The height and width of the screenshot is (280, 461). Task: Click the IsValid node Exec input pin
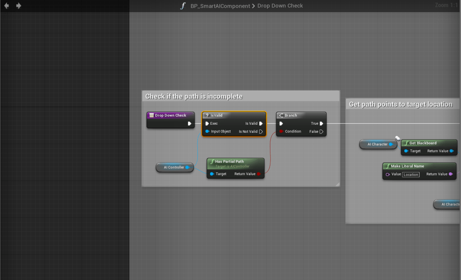pyautogui.click(x=207, y=123)
